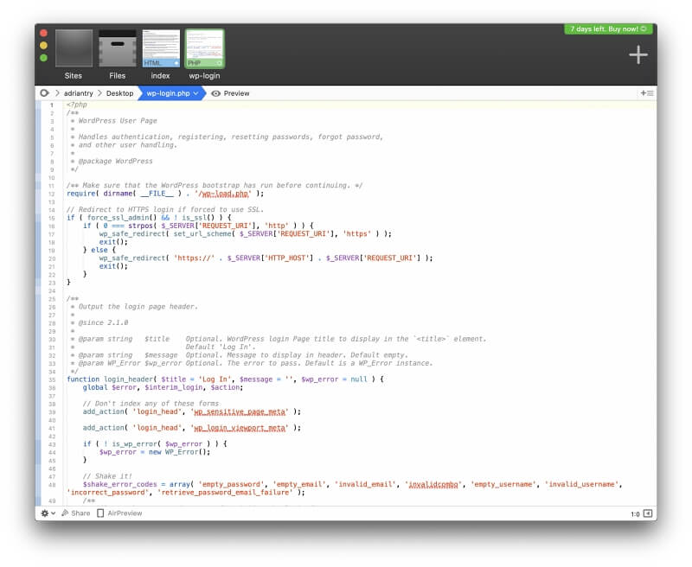Click the navigation arrow left of the path bar
The width and height of the screenshot is (692, 567).
click(43, 92)
